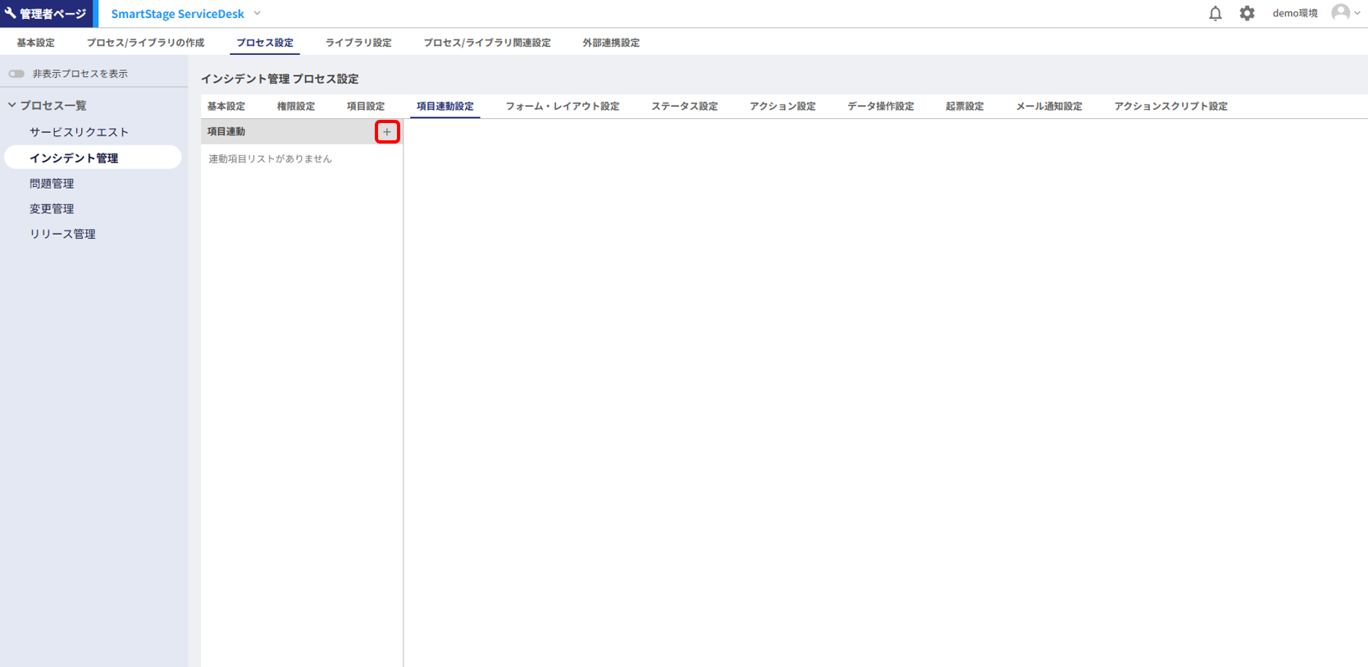Toggle 非表示プロセスを表示 switch
Viewport: 1368px width, 667px height.
pos(16,74)
